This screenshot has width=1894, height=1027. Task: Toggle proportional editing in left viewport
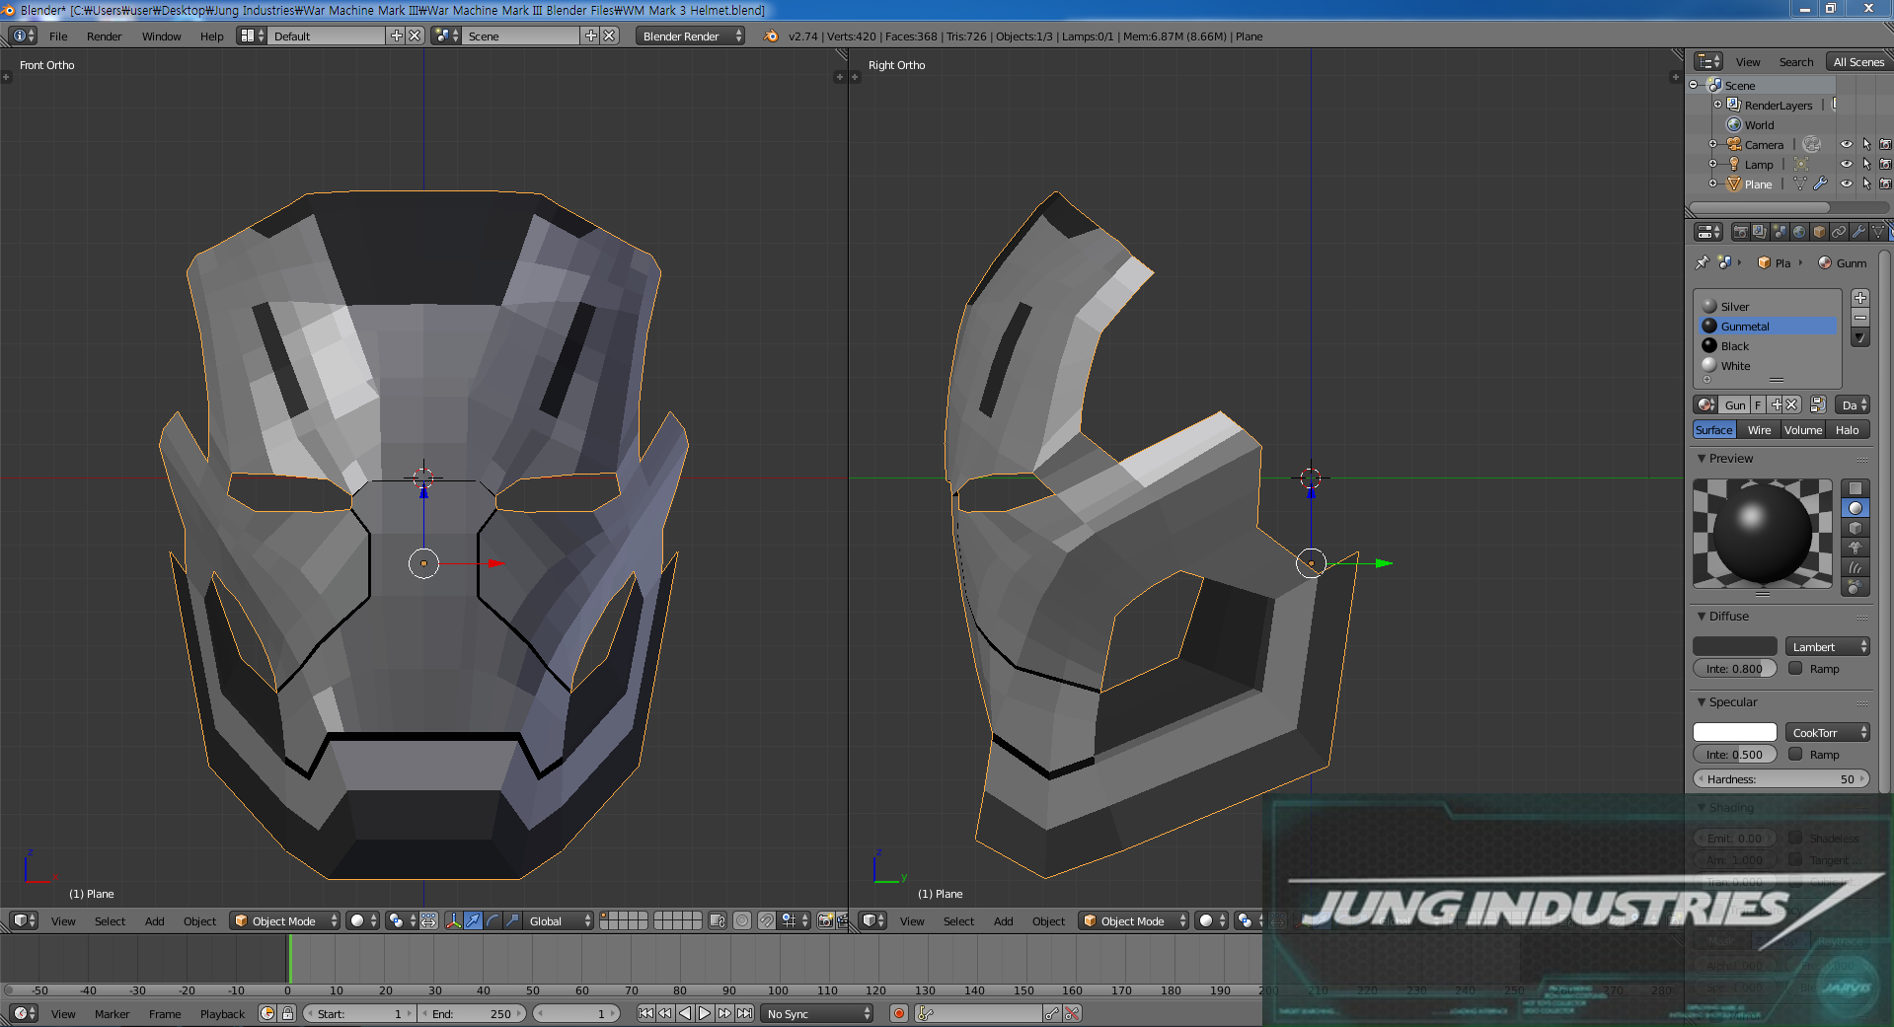742,920
